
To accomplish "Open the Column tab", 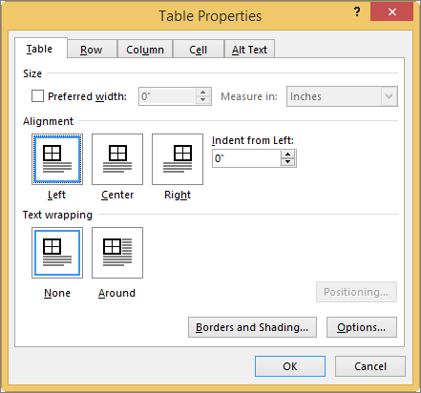I will click(145, 50).
